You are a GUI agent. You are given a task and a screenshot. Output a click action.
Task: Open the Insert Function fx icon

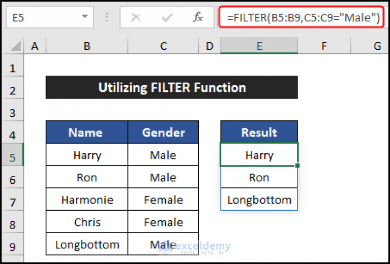(x=198, y=17)
